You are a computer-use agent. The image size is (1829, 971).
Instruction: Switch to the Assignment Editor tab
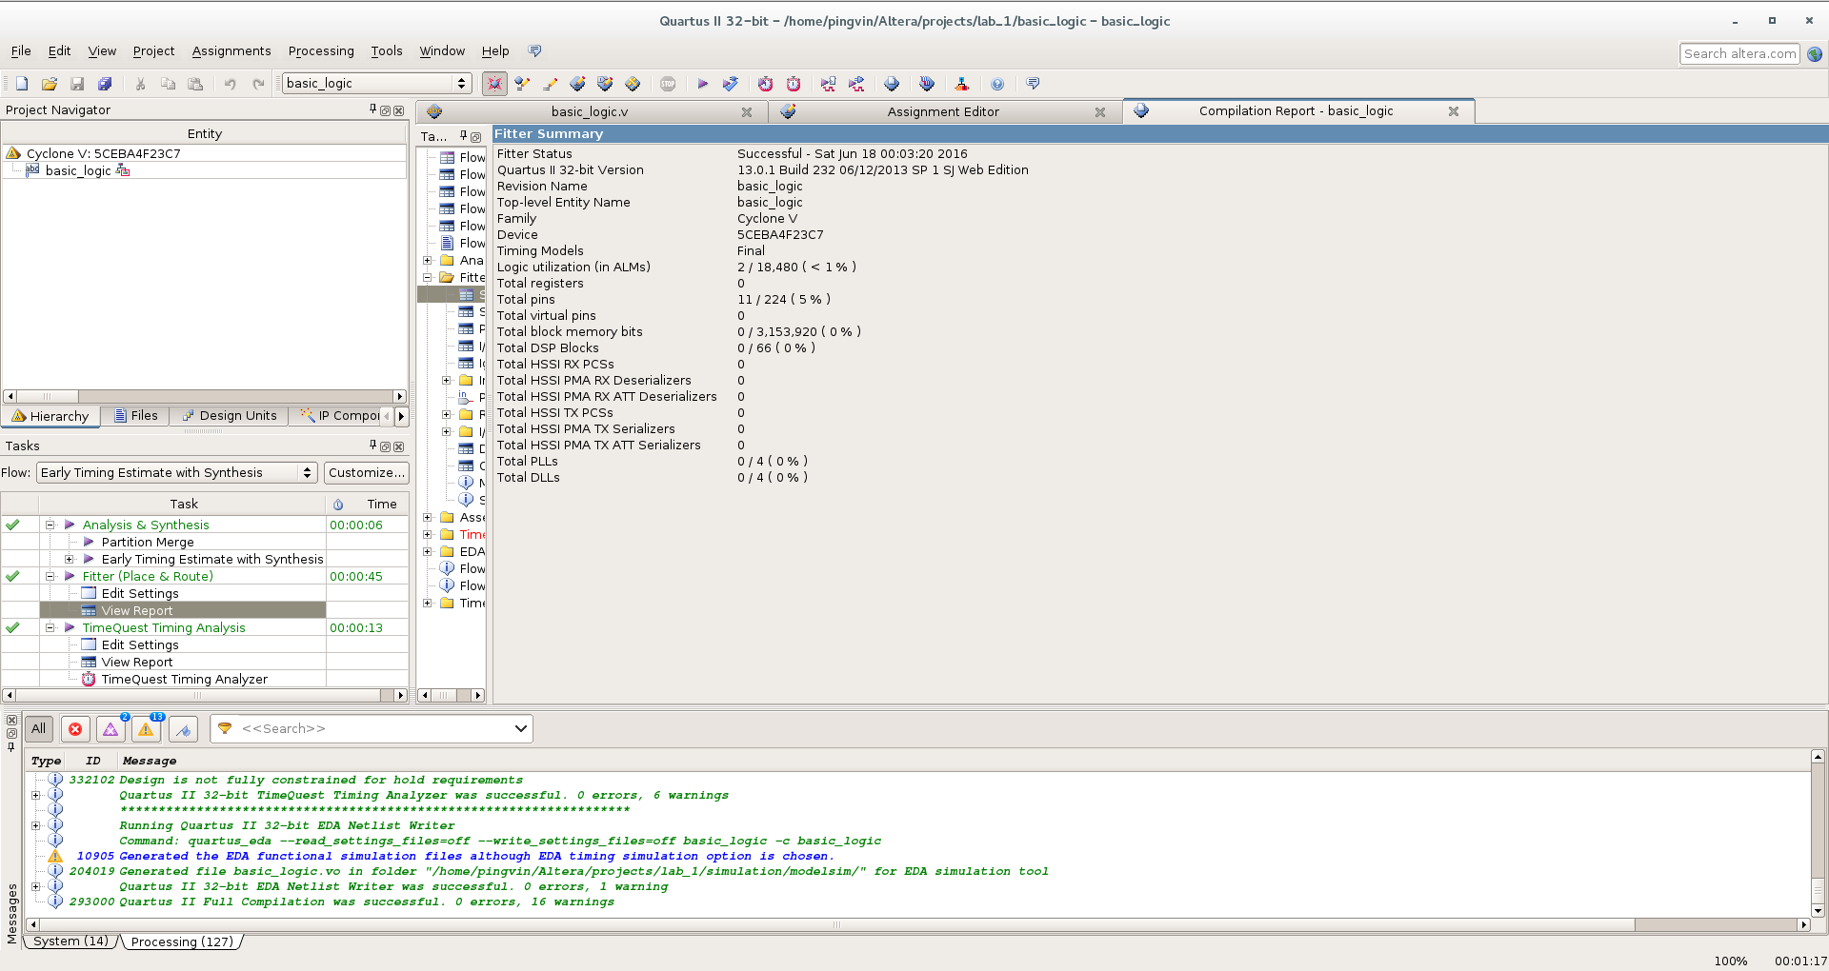click(943, 112)
